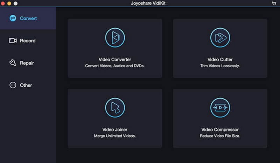This screenshot has height=163, width=280.
Task: Open the shopping cart in title bar
Action: 274,3
